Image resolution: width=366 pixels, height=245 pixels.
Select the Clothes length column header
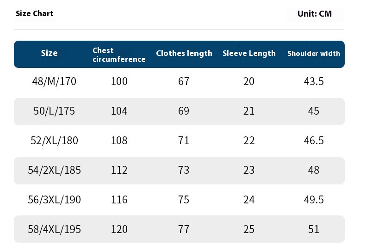[184, 53]
